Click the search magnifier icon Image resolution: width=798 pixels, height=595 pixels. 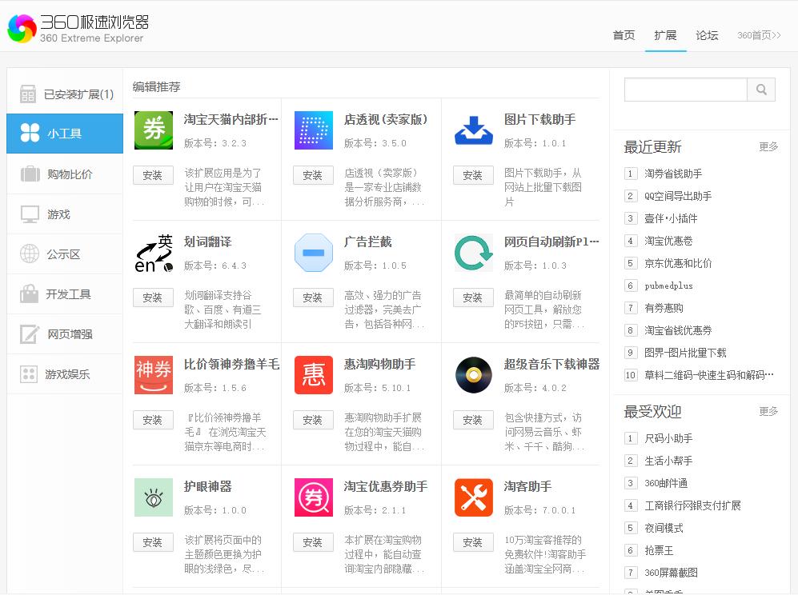click(760, 90)
